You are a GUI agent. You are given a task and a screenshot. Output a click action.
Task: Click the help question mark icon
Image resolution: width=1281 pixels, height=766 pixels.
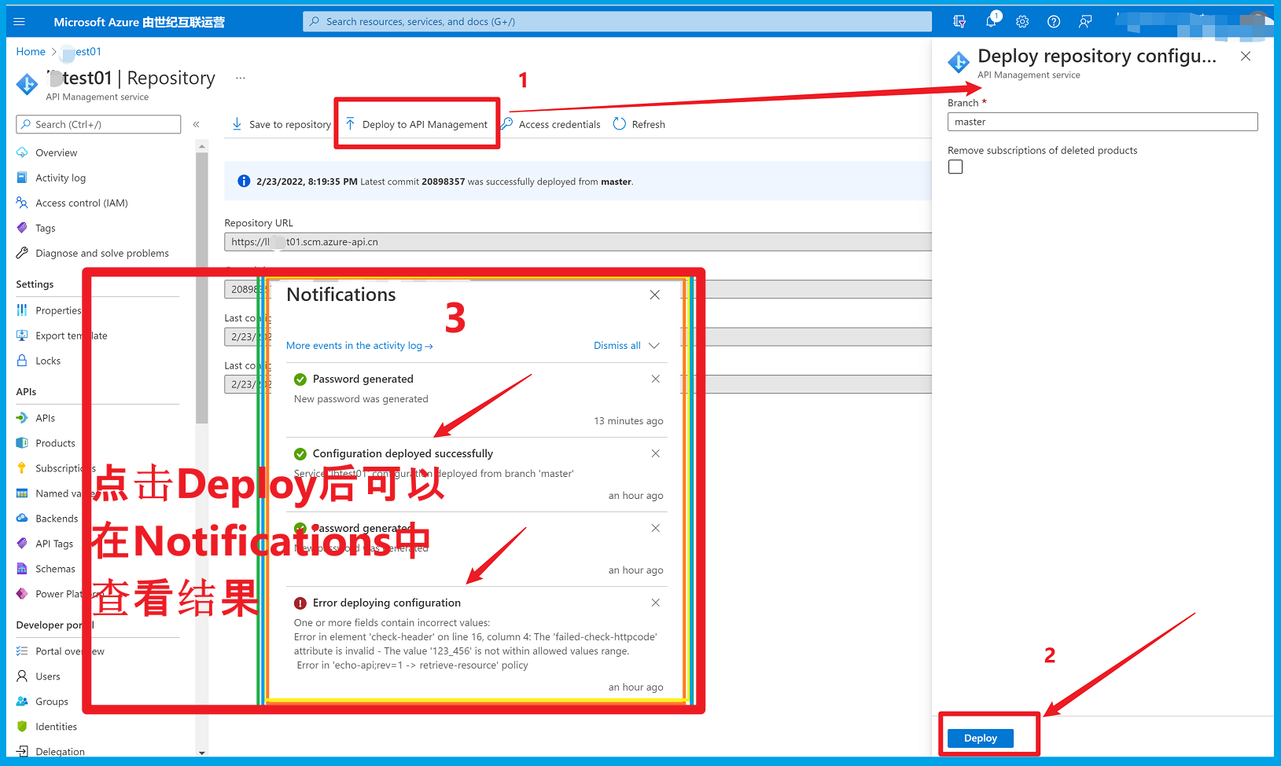(x=1054, y=22)
